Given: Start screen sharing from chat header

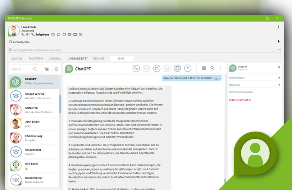Looking at the screenshot, I should [178, 68].
